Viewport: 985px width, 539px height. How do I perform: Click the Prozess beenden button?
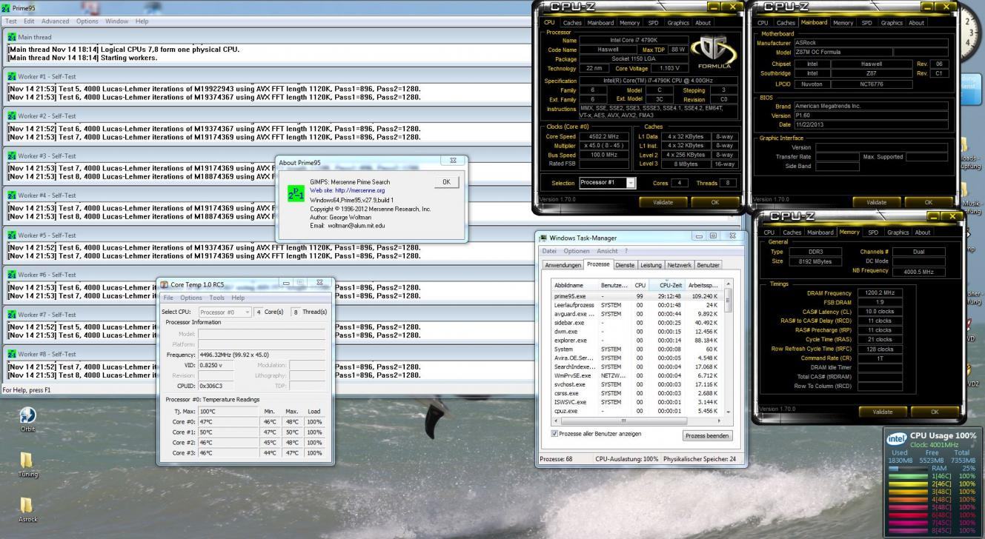(x=707, y=435)
